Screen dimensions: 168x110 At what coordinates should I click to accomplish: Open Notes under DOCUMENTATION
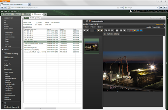(7, 39)
